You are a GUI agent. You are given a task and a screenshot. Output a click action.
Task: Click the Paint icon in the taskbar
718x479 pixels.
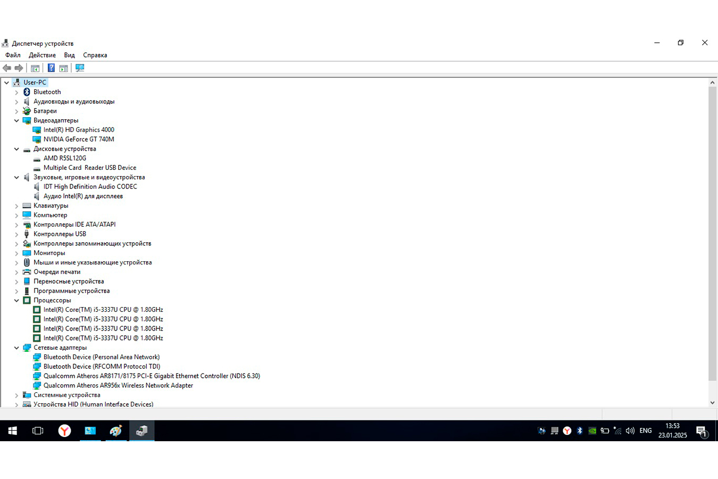pyautogui.click(x=116, y=431)
